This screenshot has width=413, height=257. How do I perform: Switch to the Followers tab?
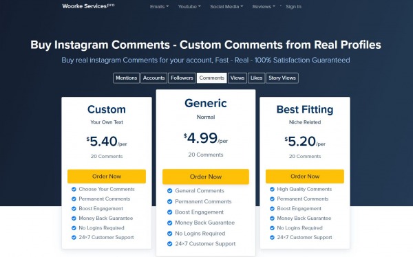(182, 78)
